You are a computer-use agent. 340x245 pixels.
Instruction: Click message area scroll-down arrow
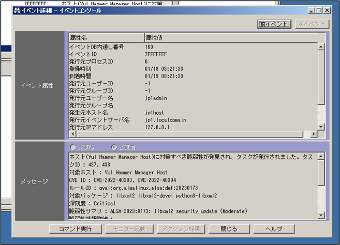pyautogui.click(x=320, y=215)
